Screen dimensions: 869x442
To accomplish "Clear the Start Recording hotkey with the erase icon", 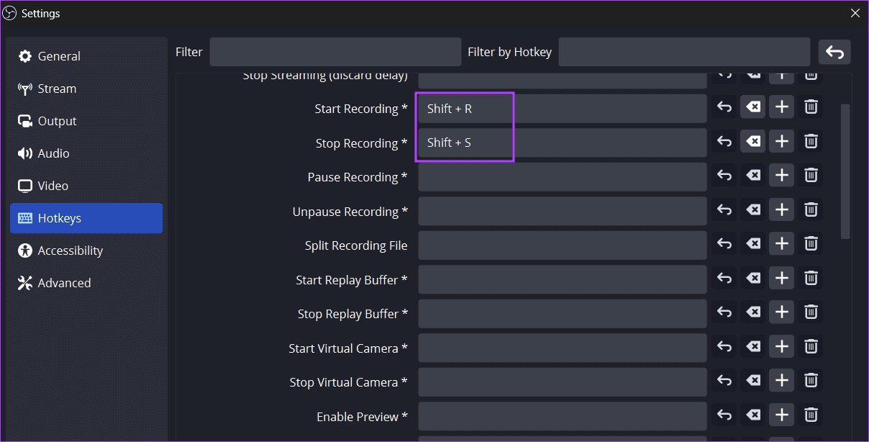I will (752, 107).
